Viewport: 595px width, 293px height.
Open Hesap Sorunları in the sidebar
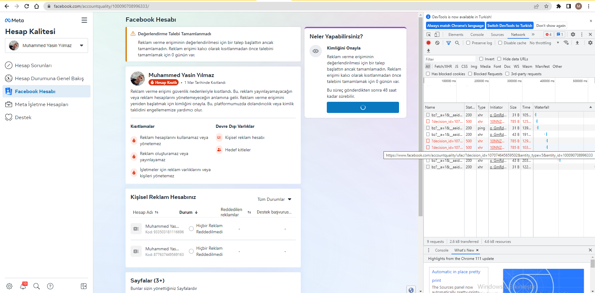[47, 65]
